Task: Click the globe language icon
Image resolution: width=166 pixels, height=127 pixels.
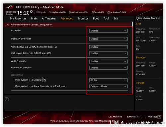Action: [x=37, y=12]
